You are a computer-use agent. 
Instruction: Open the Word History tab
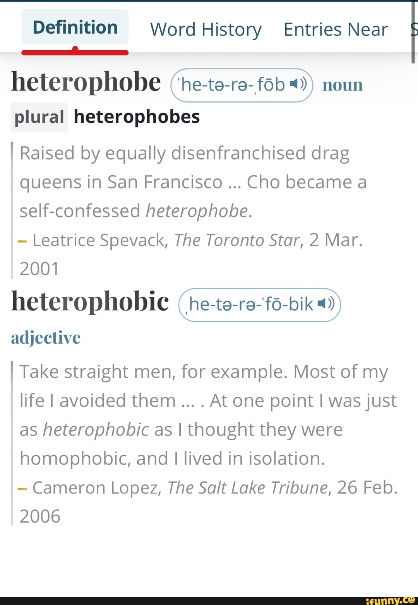point(206,29)
